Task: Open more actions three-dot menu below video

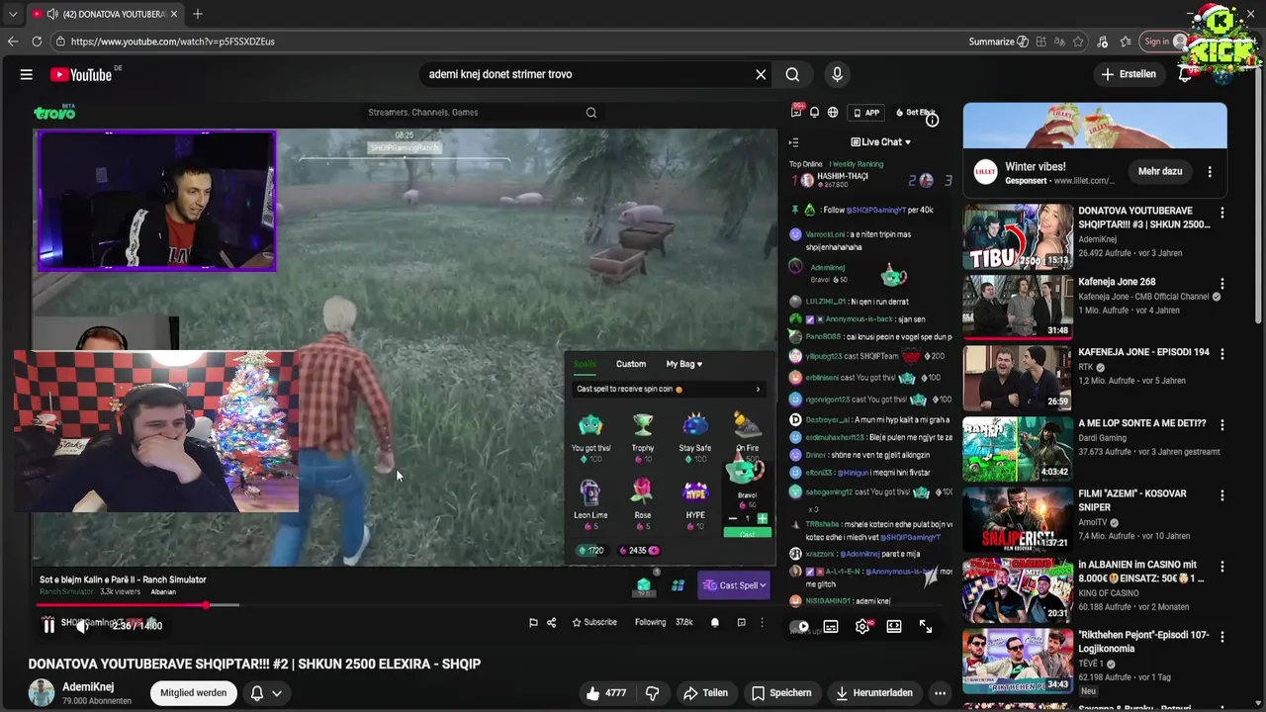Action: tap(941, 693)
